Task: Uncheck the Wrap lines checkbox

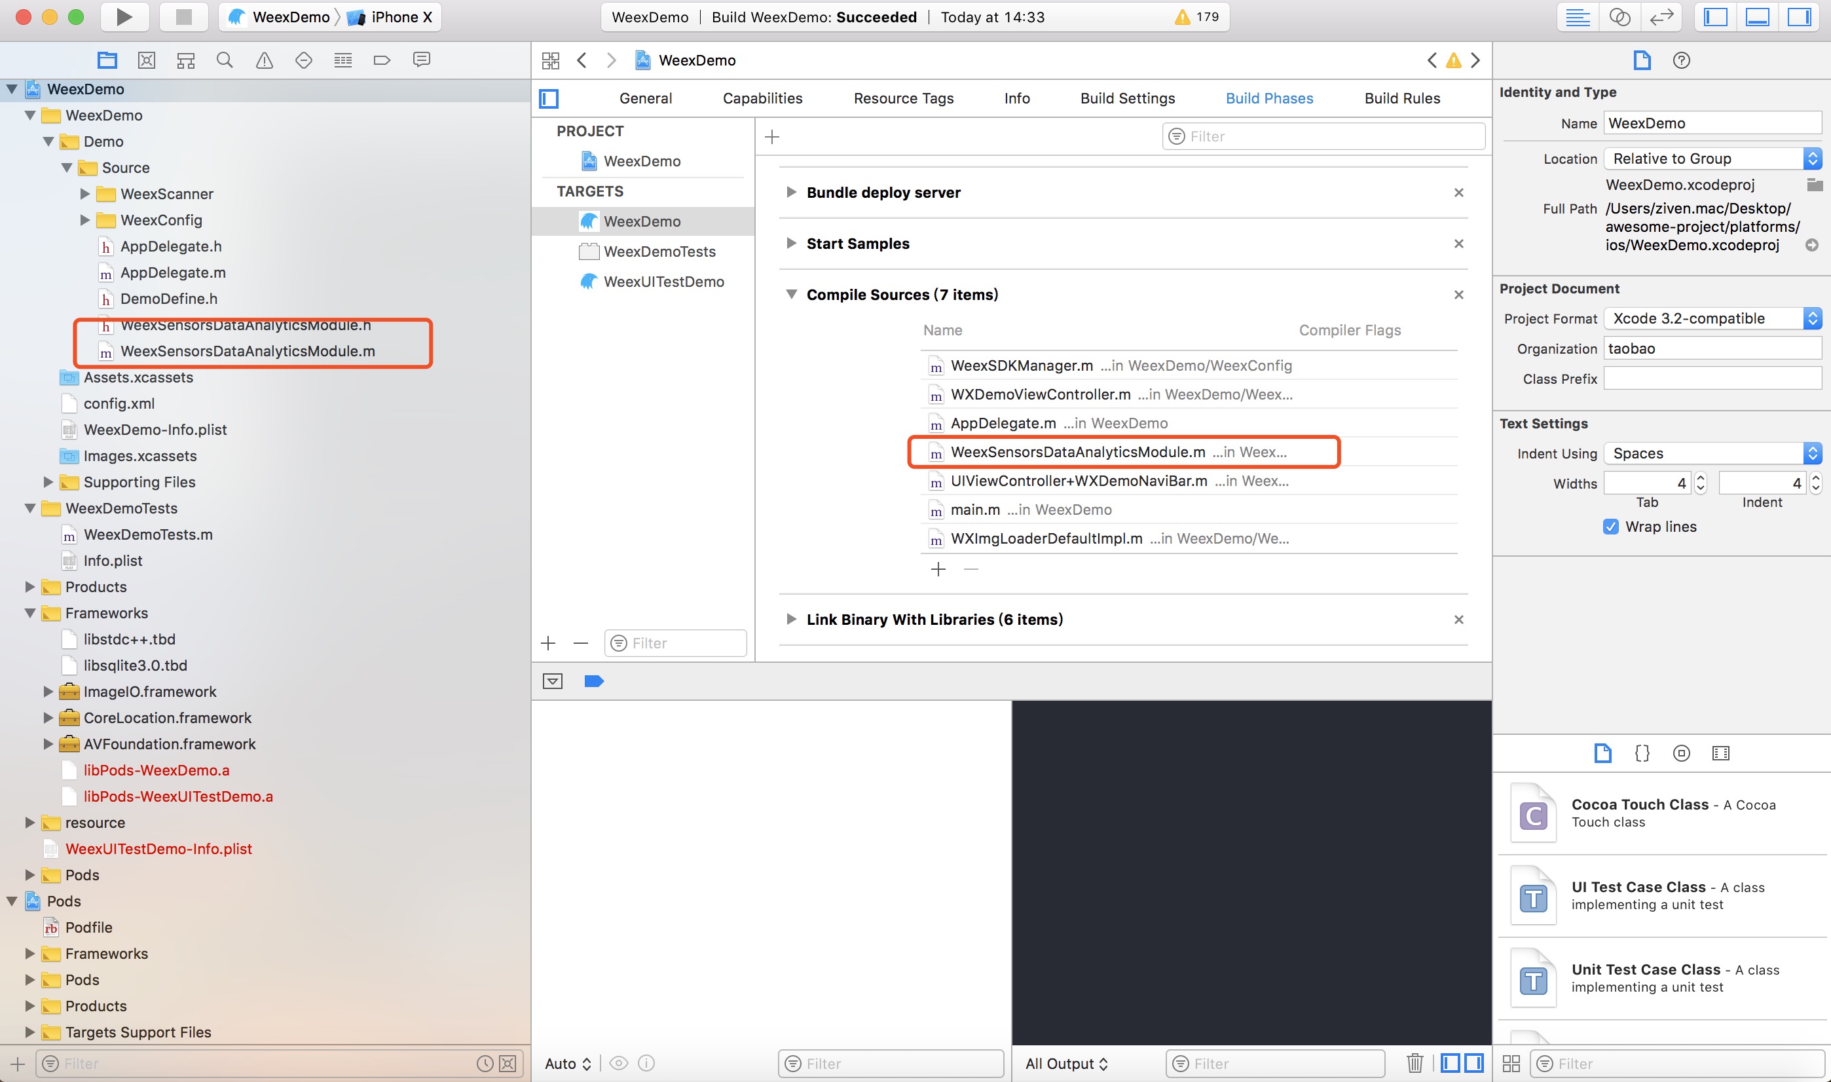Action: (1611, 527)
